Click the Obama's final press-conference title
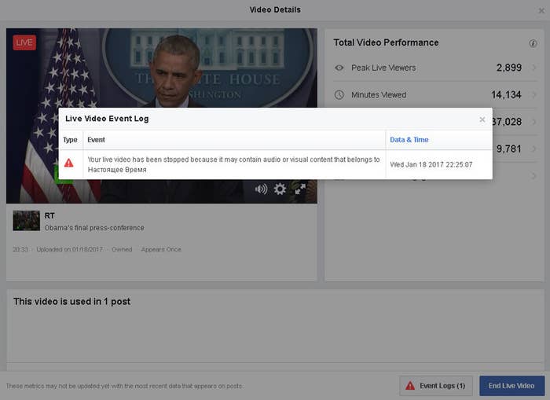 [94, 228]
